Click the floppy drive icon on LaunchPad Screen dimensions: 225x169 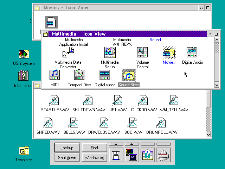(116, 155)
